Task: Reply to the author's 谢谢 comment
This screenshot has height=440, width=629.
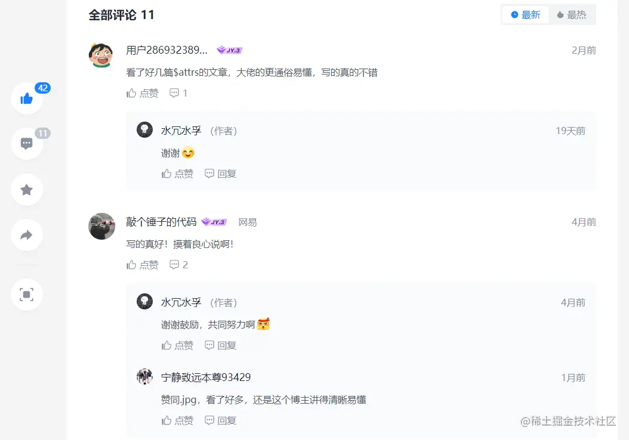Action: tap(221, 173)
